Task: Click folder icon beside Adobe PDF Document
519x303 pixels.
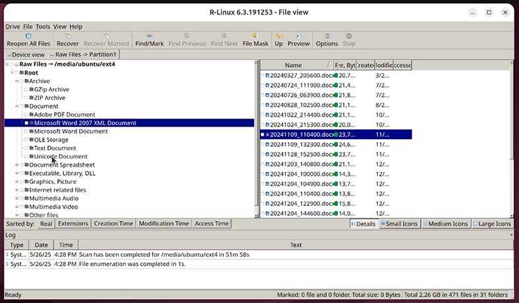Action: tap(32, 115)
